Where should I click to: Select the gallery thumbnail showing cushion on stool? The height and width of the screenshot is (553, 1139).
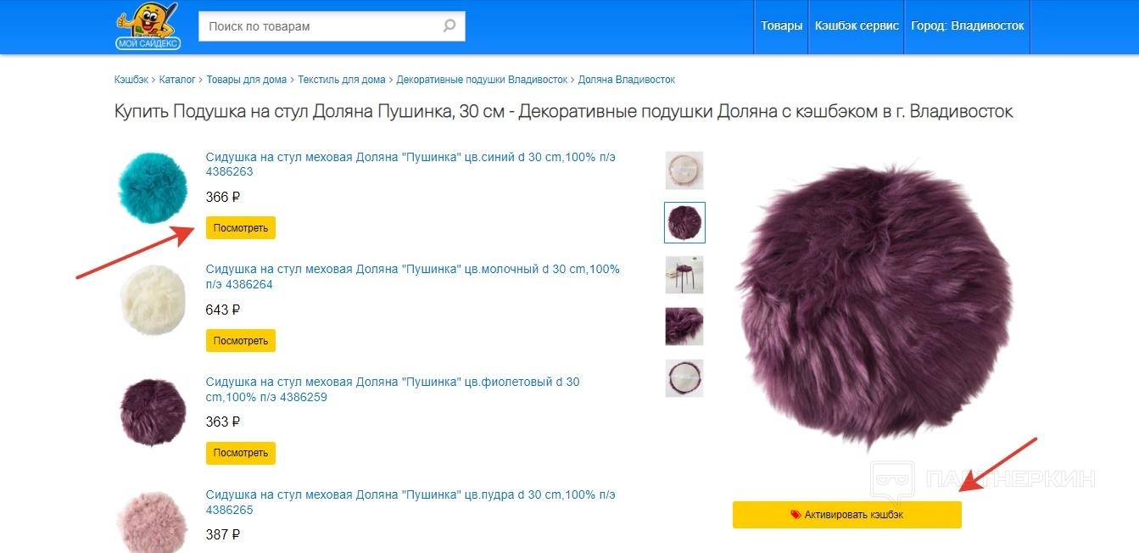coord(684,275)
